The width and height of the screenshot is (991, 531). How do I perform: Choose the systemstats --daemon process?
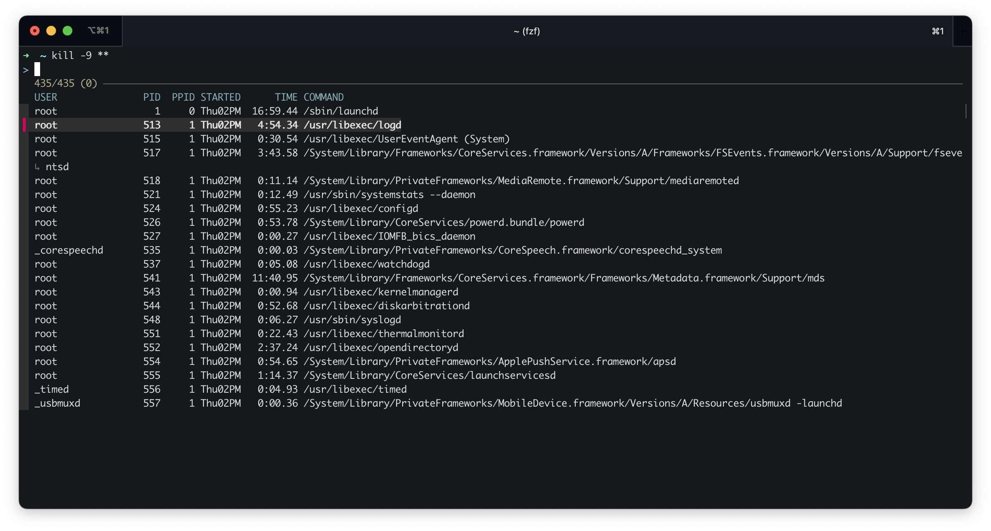389,195
